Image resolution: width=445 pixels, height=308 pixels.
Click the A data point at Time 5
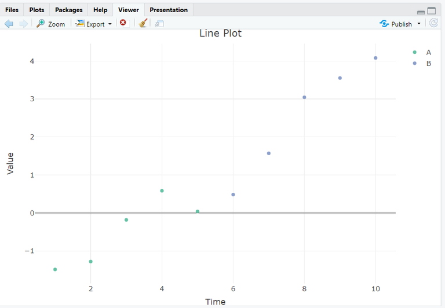click(198, 211)
